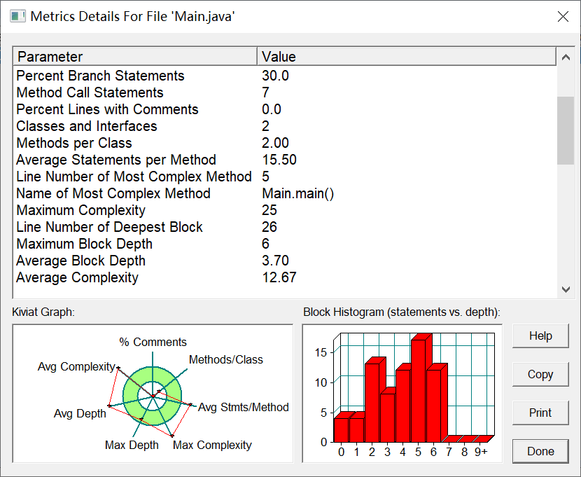This screenshot has width=581, height=477.
Task: Click the histogram bar for depth 5
Action: [419, 391]
